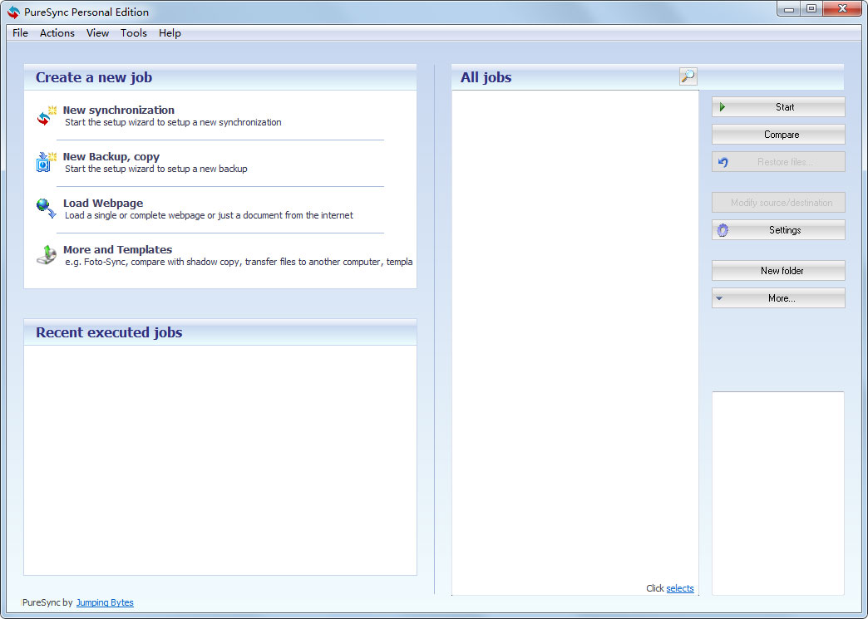This screenshot has width=868, height=619.
Task: Click inside the empty All jobs list
Action: click(x=575, y=332)
